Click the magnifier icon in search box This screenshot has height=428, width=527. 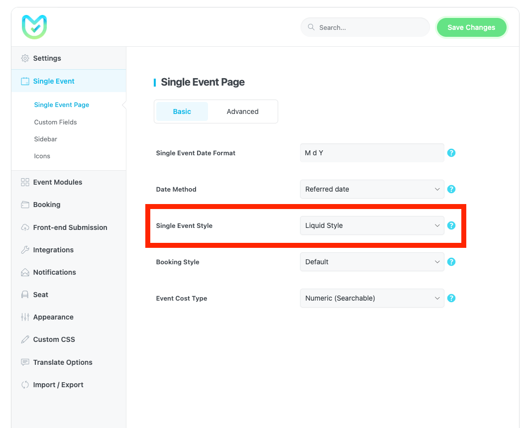click(312, 27)
